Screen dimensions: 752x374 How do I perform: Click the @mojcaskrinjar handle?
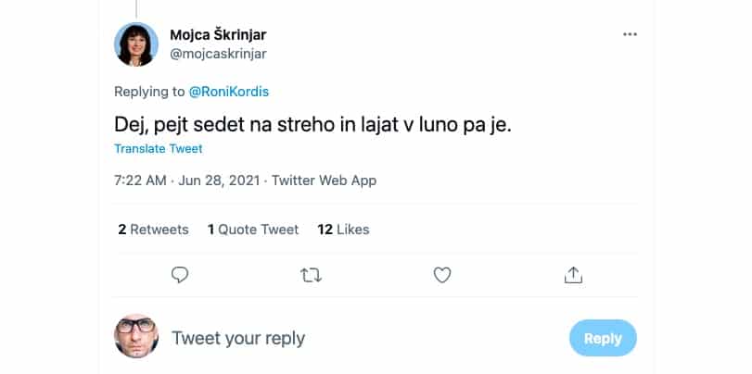tap(217, 53)
